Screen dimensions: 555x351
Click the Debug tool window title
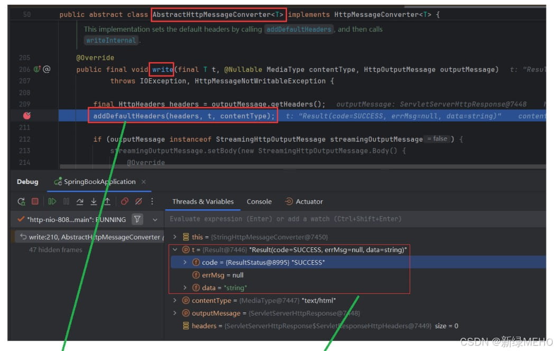[x=27, y=182]
